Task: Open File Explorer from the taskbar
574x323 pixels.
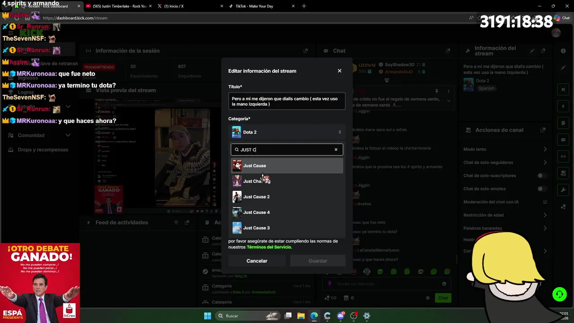Action: pyautogui.click(x=301, y=316)
